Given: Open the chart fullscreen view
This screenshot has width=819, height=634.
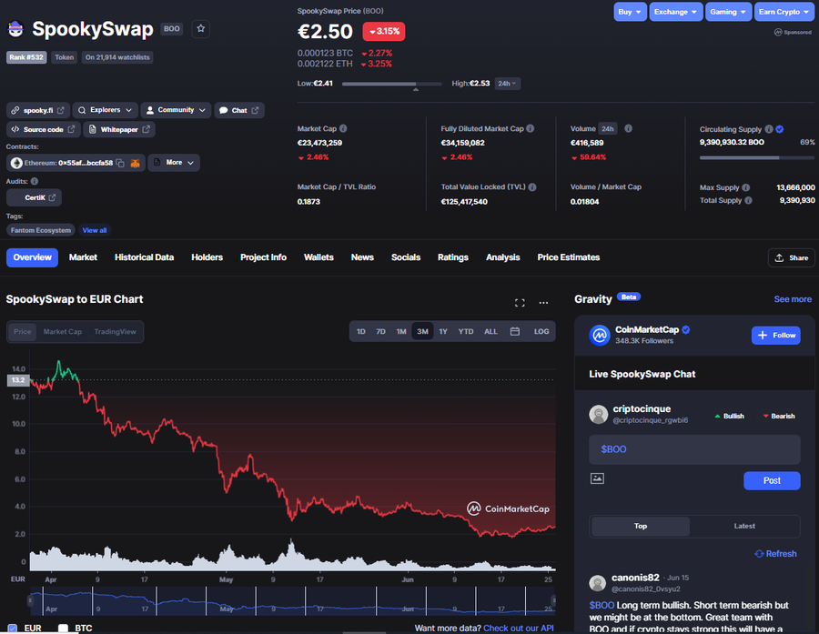Looking at the screenshot, I should [x=520, y=303].
